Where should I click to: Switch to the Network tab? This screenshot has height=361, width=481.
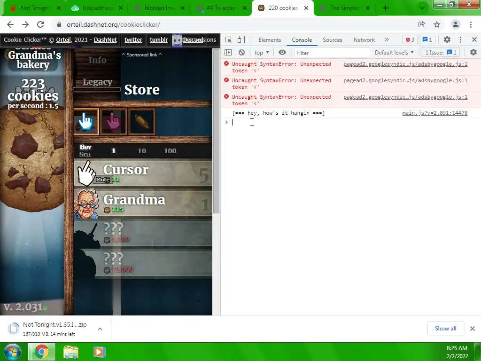(364, 40)
